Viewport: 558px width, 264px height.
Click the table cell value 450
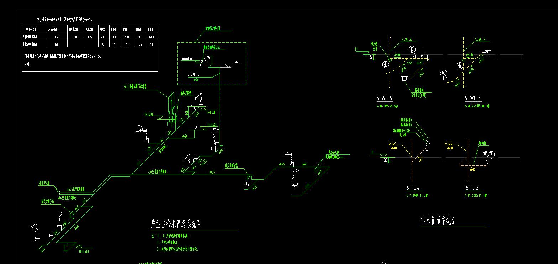(57, 37)
